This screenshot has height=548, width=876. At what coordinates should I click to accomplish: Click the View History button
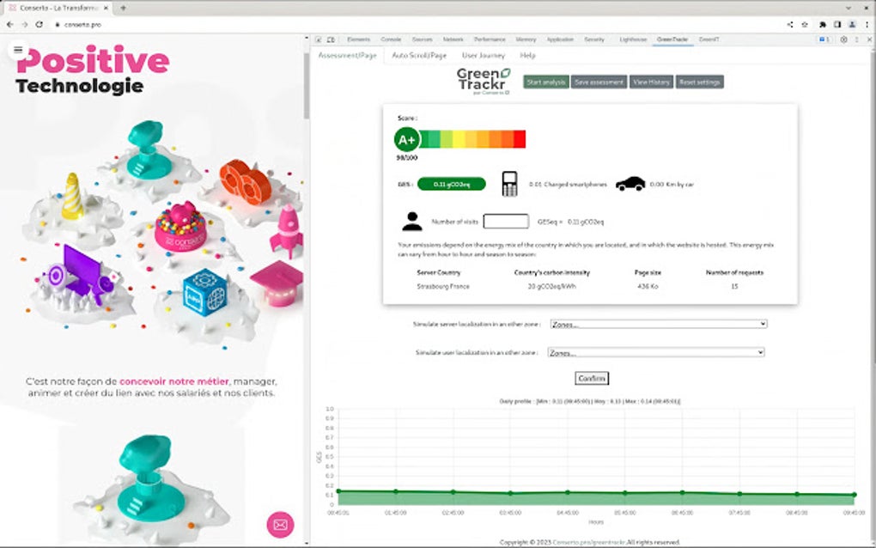pyautogui.click(x=651, y=82)
